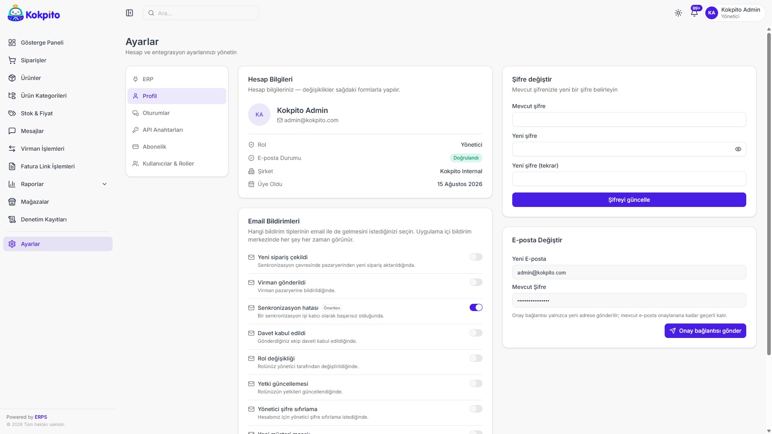Open Mağazalar store icon in sidebar
The image size is (772, 434).
pyautogui.click(x=12, y=202)
